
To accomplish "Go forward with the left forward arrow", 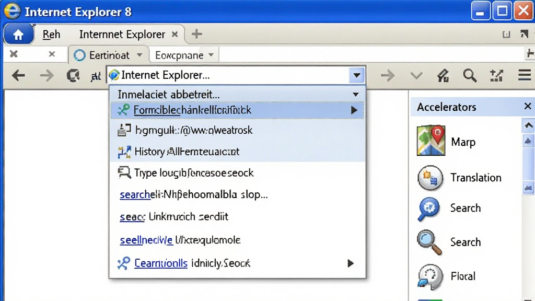I will coord(46,75).
